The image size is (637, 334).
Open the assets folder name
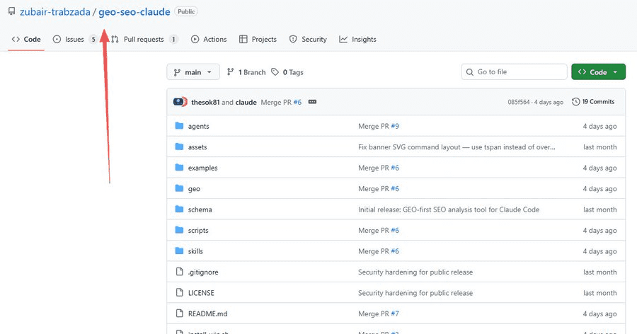point(197,146)
